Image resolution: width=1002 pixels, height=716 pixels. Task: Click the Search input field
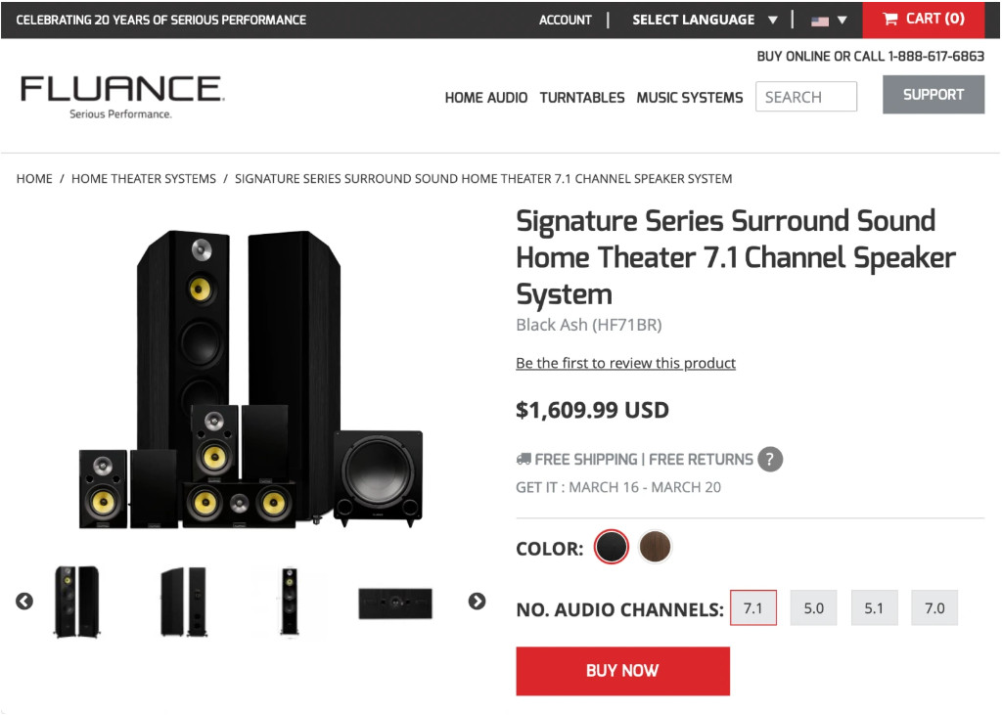(x=805, y=97)
